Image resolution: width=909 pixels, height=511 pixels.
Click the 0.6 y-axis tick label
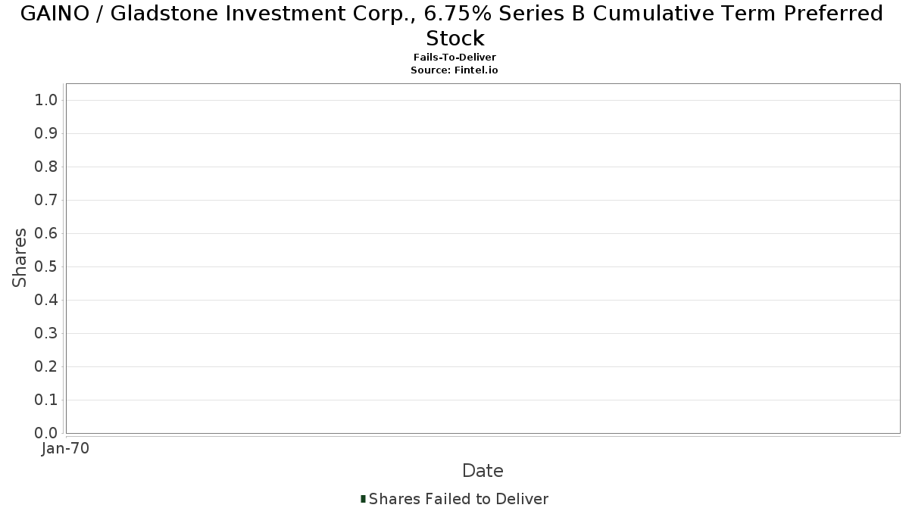click(x=46, y=233)
